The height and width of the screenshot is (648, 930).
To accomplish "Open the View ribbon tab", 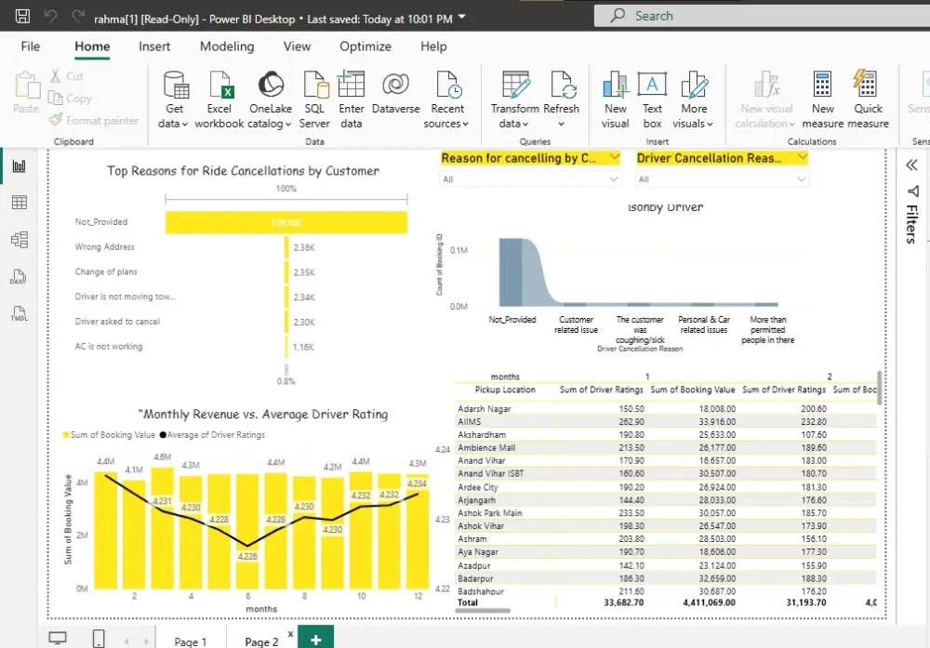I will pos(297,46).
